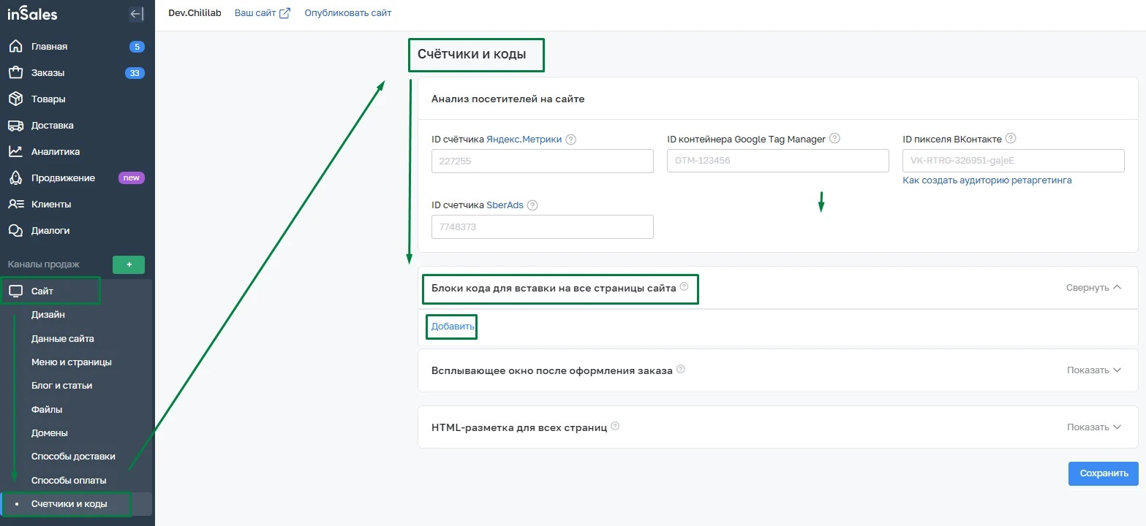Open Меню и страницы in the sidebar
Screen dimensions: 1146x526
pos(71,362)
